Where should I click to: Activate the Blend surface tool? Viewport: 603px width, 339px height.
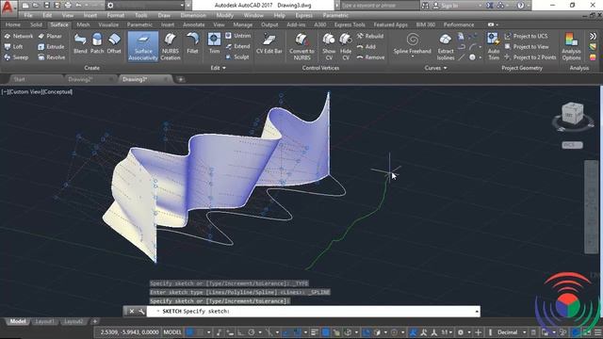80,43
